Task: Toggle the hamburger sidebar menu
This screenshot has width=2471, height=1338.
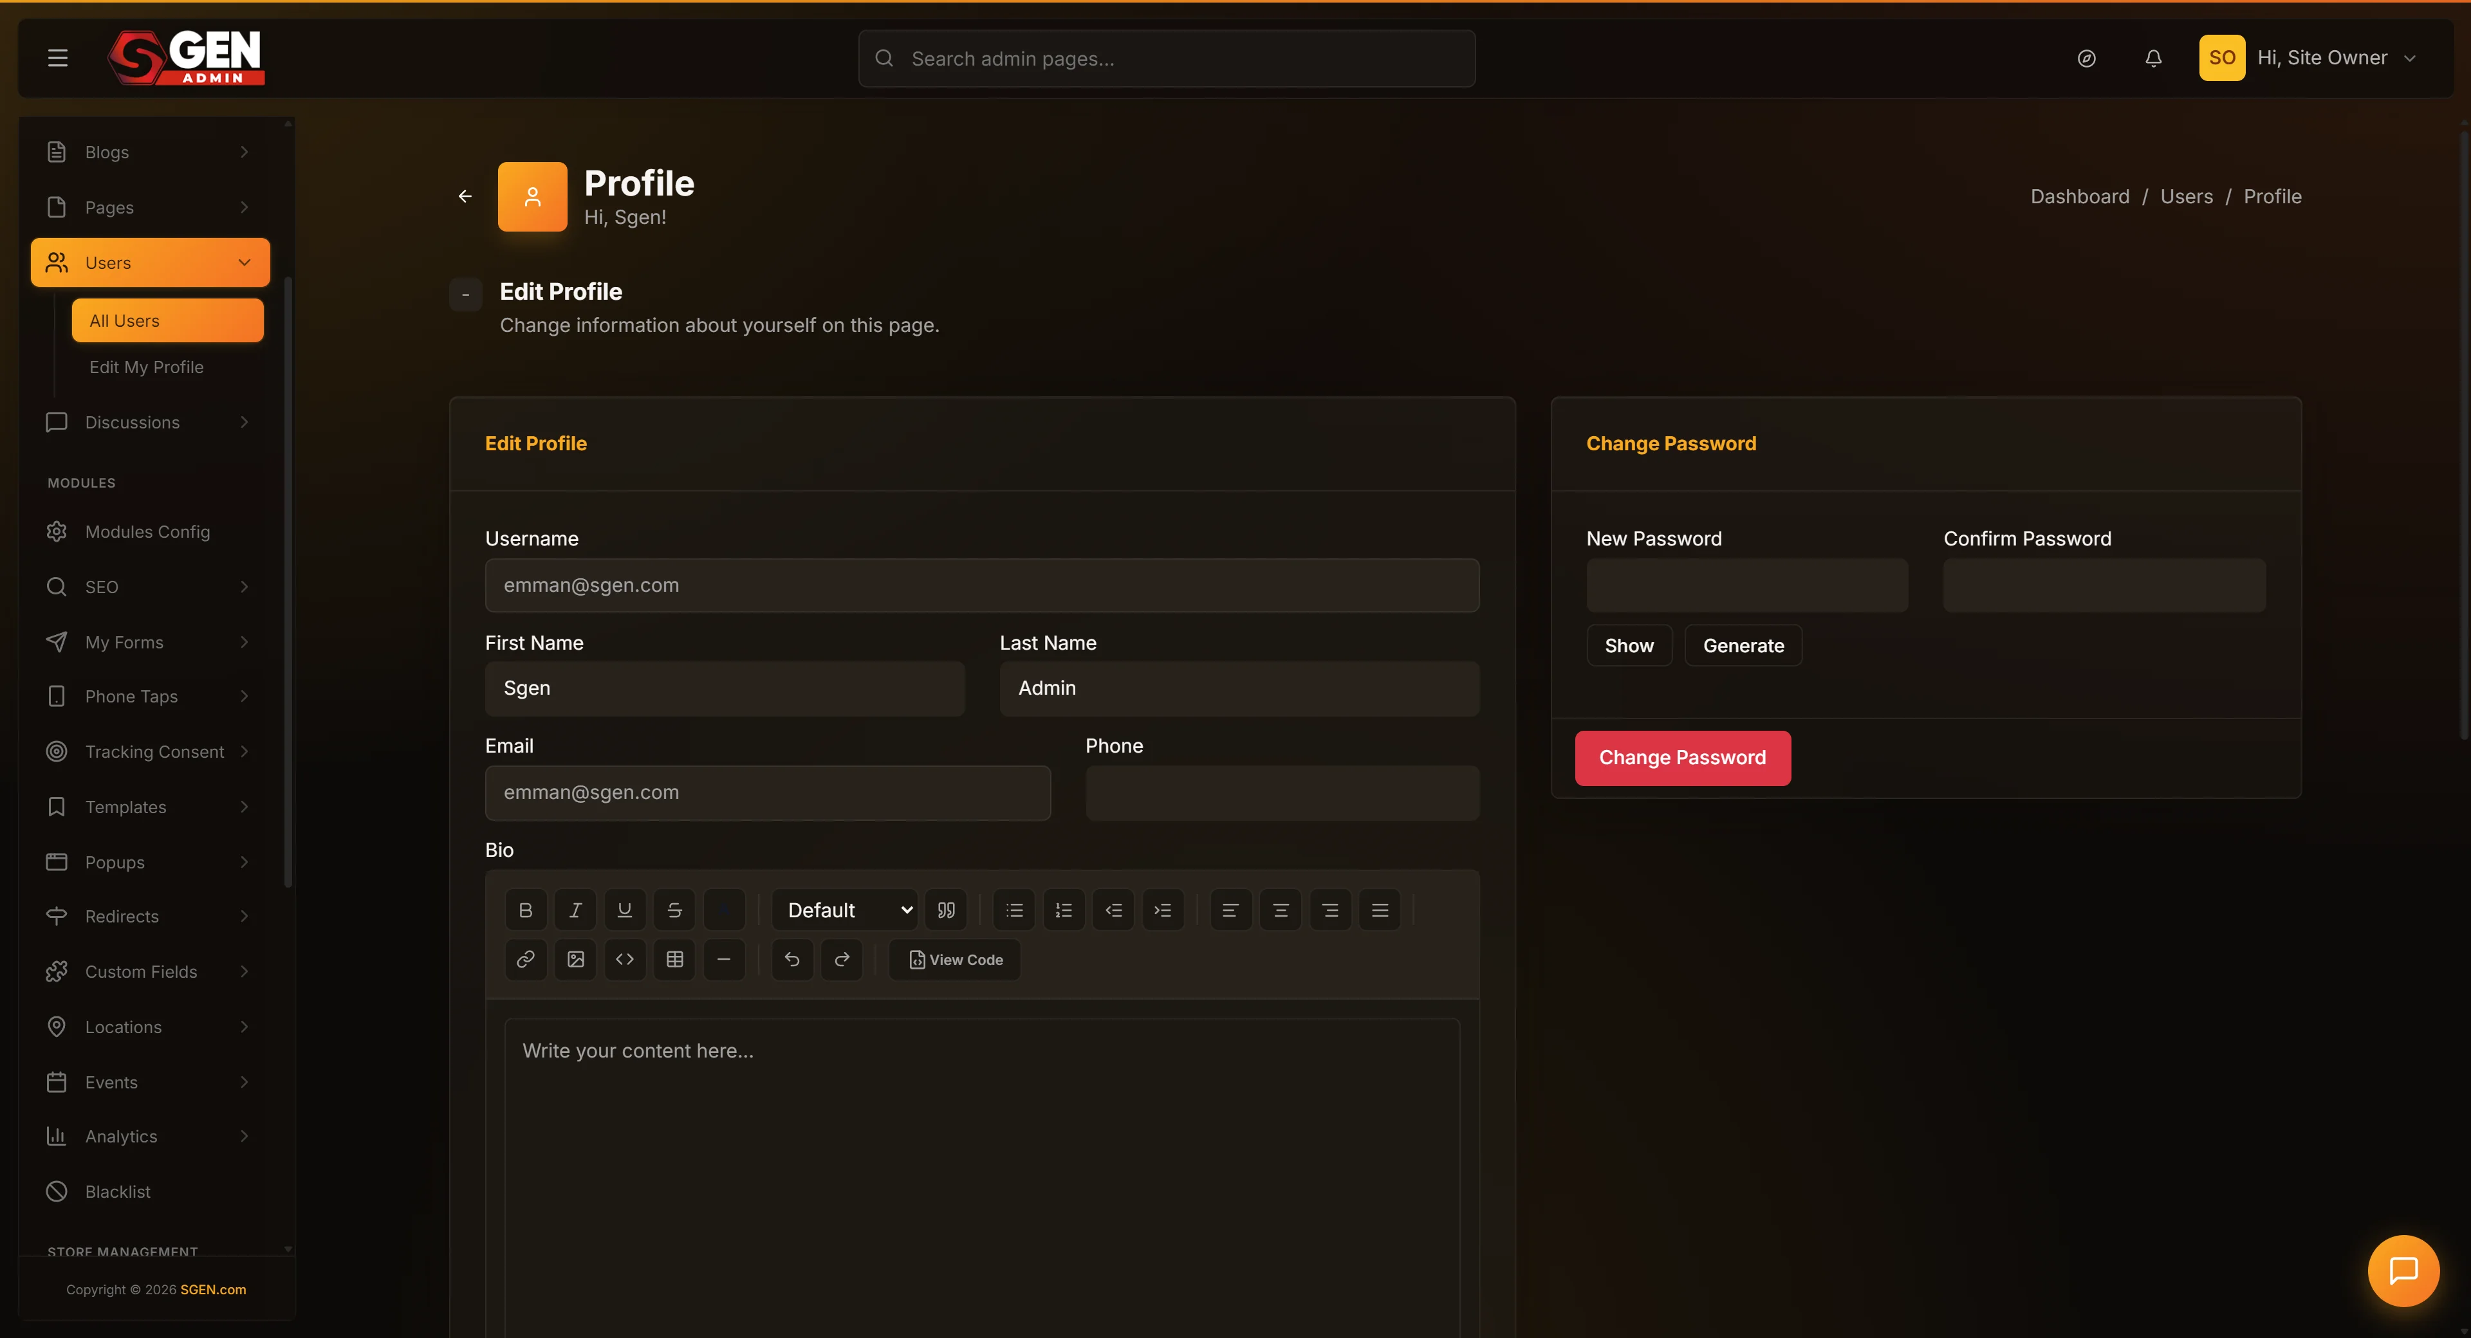Action: pyautogui.click(x=57, y=57)
